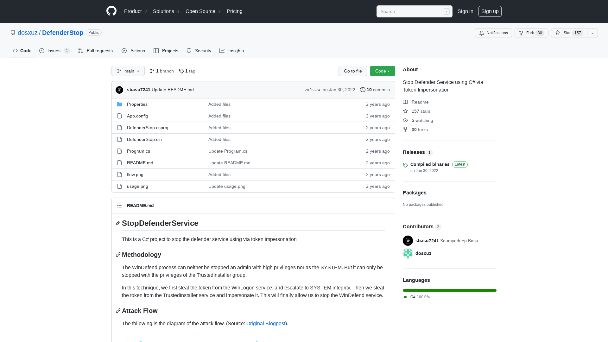Viewport: 608px width, 342px height.
Task: Open the Pricing page link
Action: (x=235, y=11)
